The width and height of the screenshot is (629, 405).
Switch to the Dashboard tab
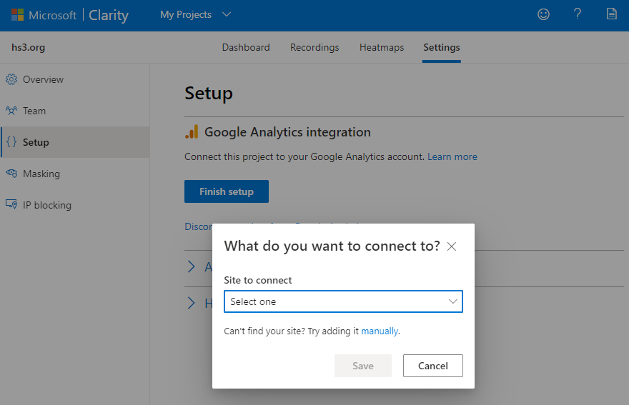pyautogui.click(x=246, y=47)
